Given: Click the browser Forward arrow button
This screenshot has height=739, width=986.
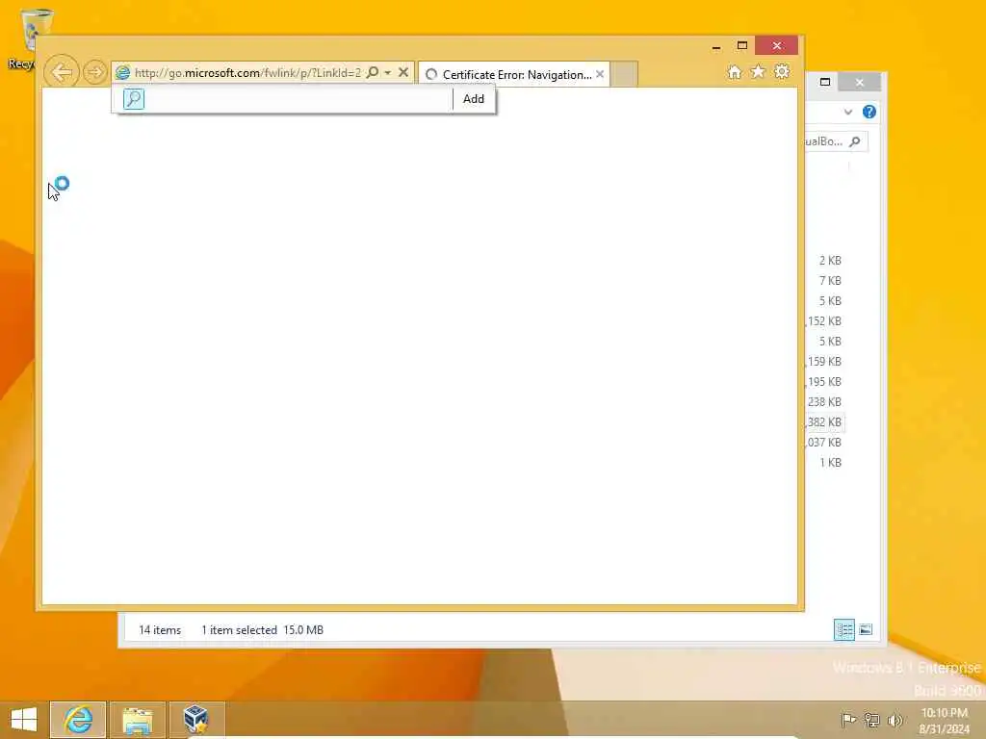Looking at the screenshot, I should [x=95, y=72].
